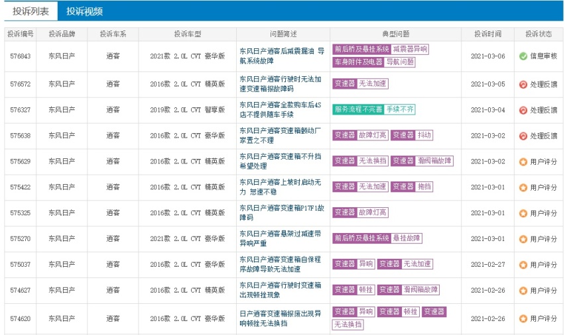565x335 pixels.
Task: Click the 投诉编号 column header
Action: 21,34
